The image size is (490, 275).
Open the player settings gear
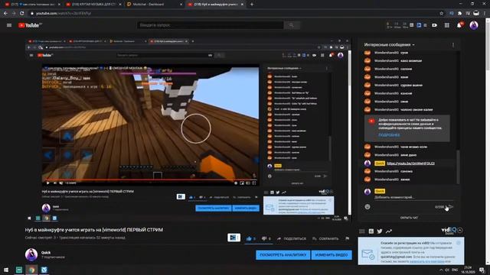click(236, 183)
